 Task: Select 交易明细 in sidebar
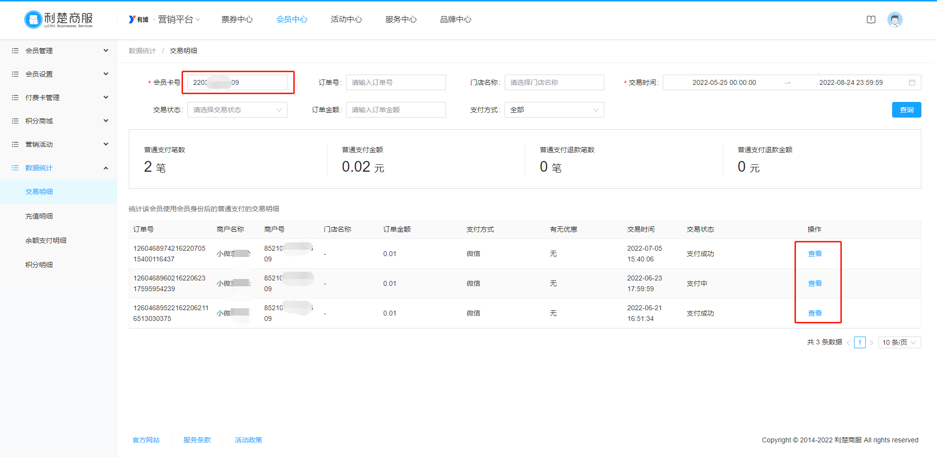59,192
